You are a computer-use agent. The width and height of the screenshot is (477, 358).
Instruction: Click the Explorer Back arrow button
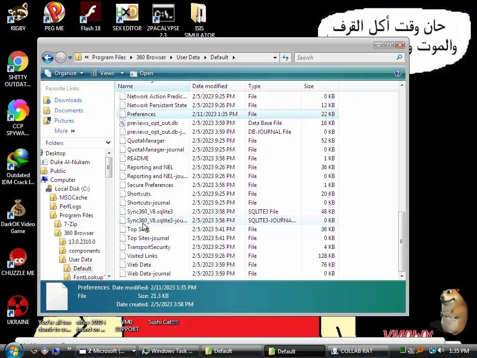pyautogui.click(x=48, y=57)
